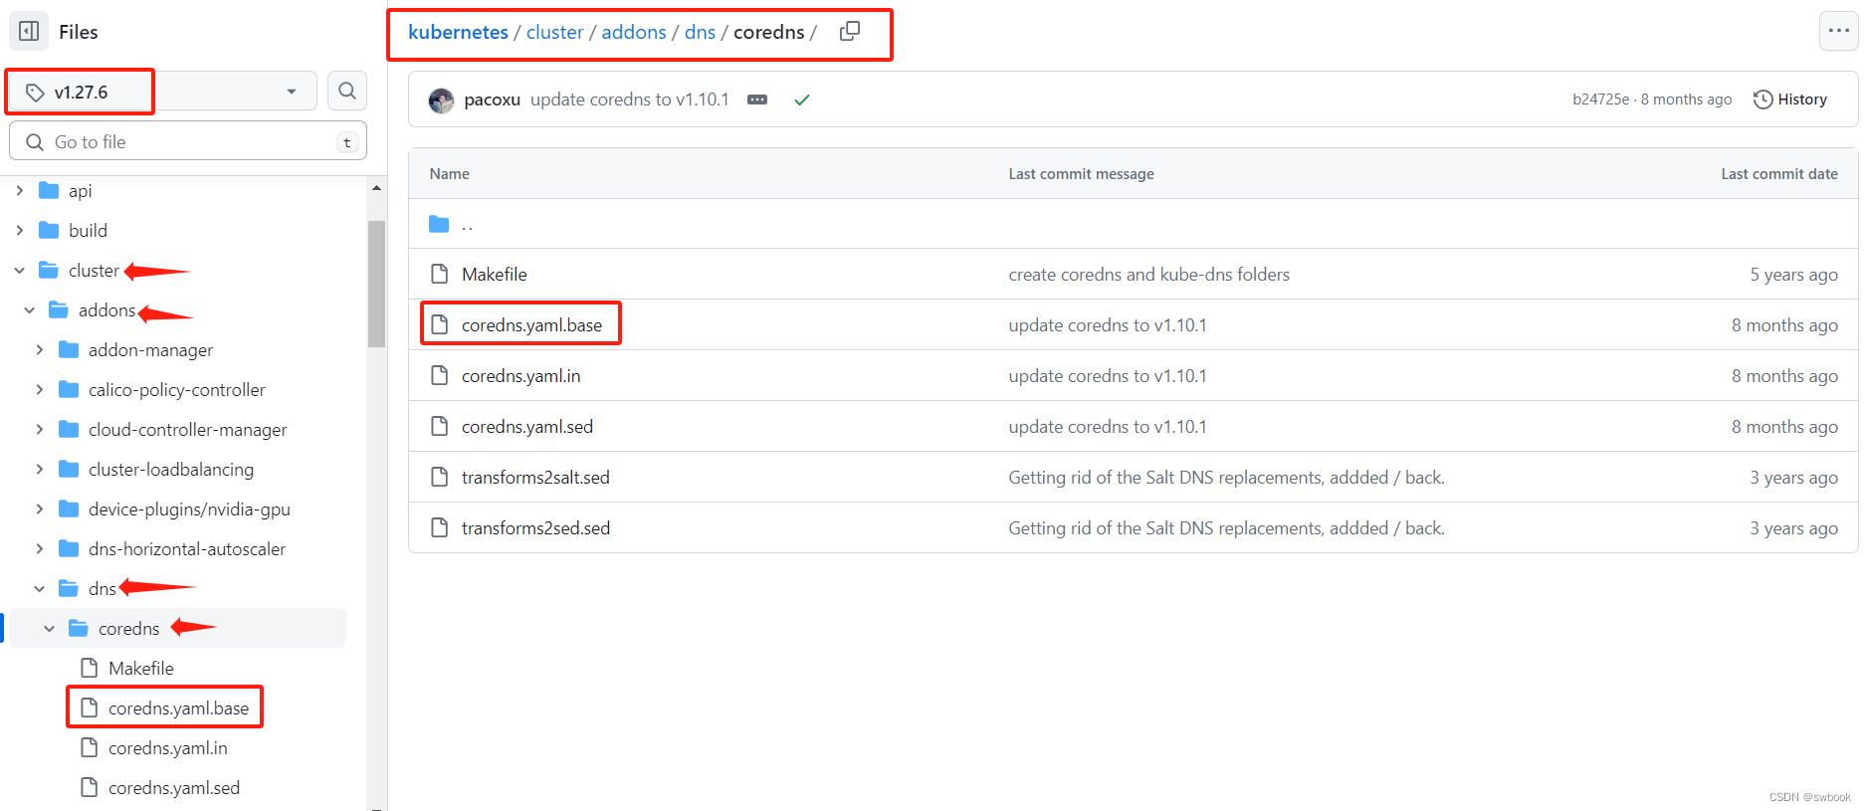Open coredns.yaml.in in the file table

pyautogui.click(x=520, y=375)
